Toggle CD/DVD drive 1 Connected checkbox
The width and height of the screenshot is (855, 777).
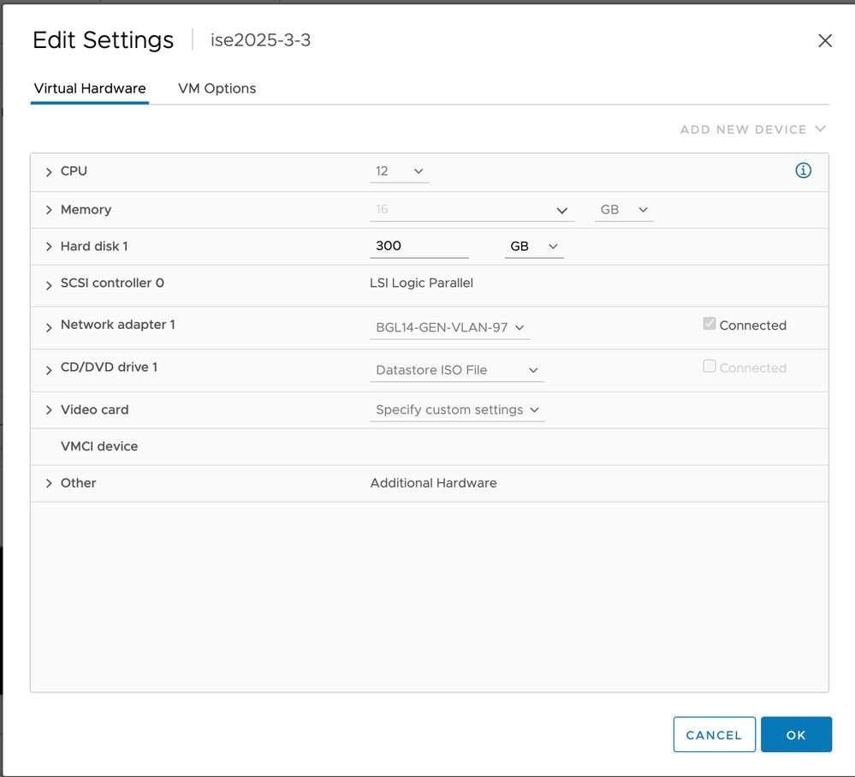point(709,367)
